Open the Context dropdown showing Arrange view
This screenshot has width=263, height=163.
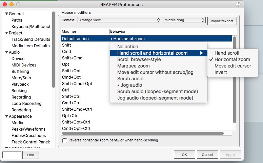119,20
